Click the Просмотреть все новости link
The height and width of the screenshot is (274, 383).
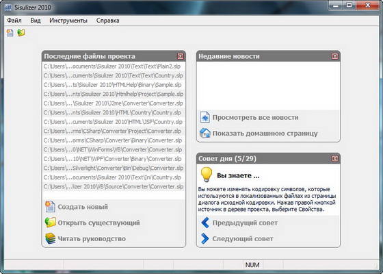point(255,117)
